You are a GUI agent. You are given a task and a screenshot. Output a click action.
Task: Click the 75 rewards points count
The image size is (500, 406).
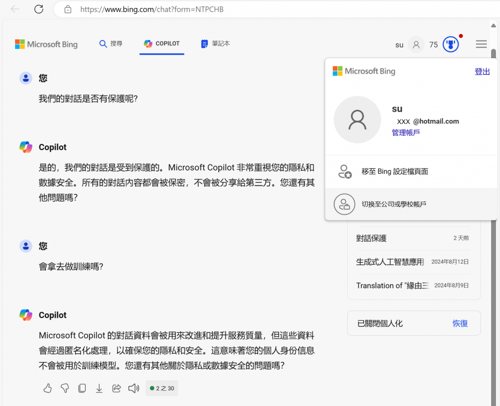point(434,44)
